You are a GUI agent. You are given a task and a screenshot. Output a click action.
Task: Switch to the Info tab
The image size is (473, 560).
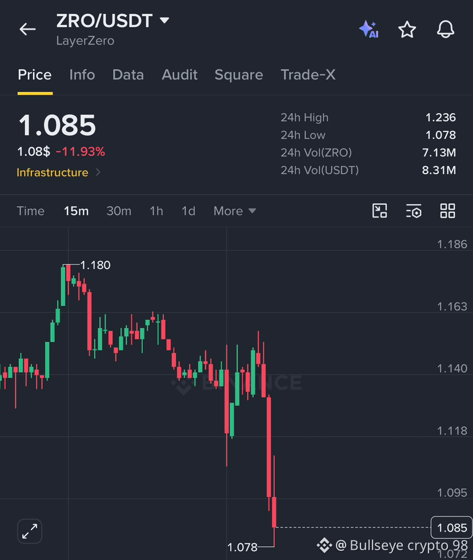coord(82,75)
